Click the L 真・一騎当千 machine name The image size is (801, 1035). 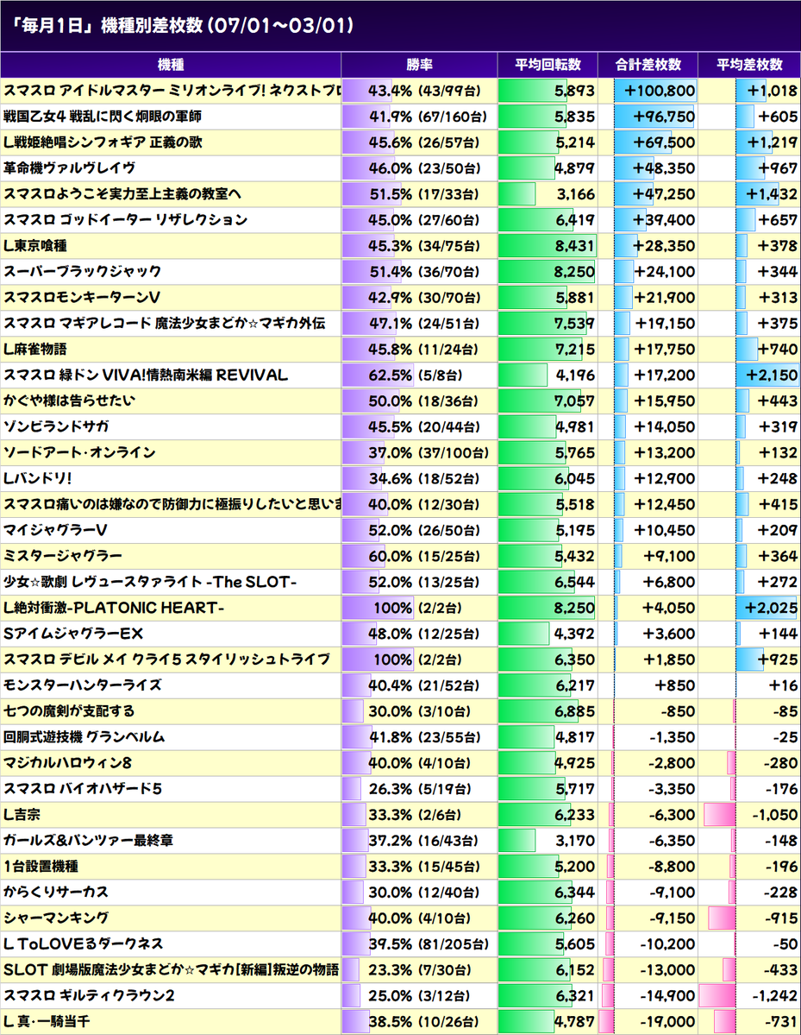click(x=47, y=1022)
